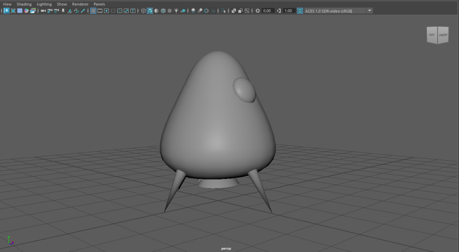Click the Select Camera icon
459x252 pixels.
click(43, 10)
